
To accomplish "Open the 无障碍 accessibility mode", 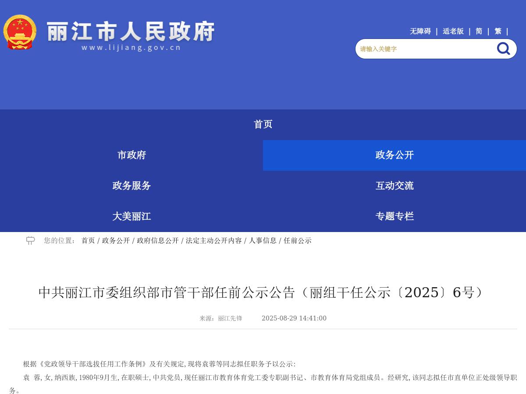I will click(x=420, y=31).
